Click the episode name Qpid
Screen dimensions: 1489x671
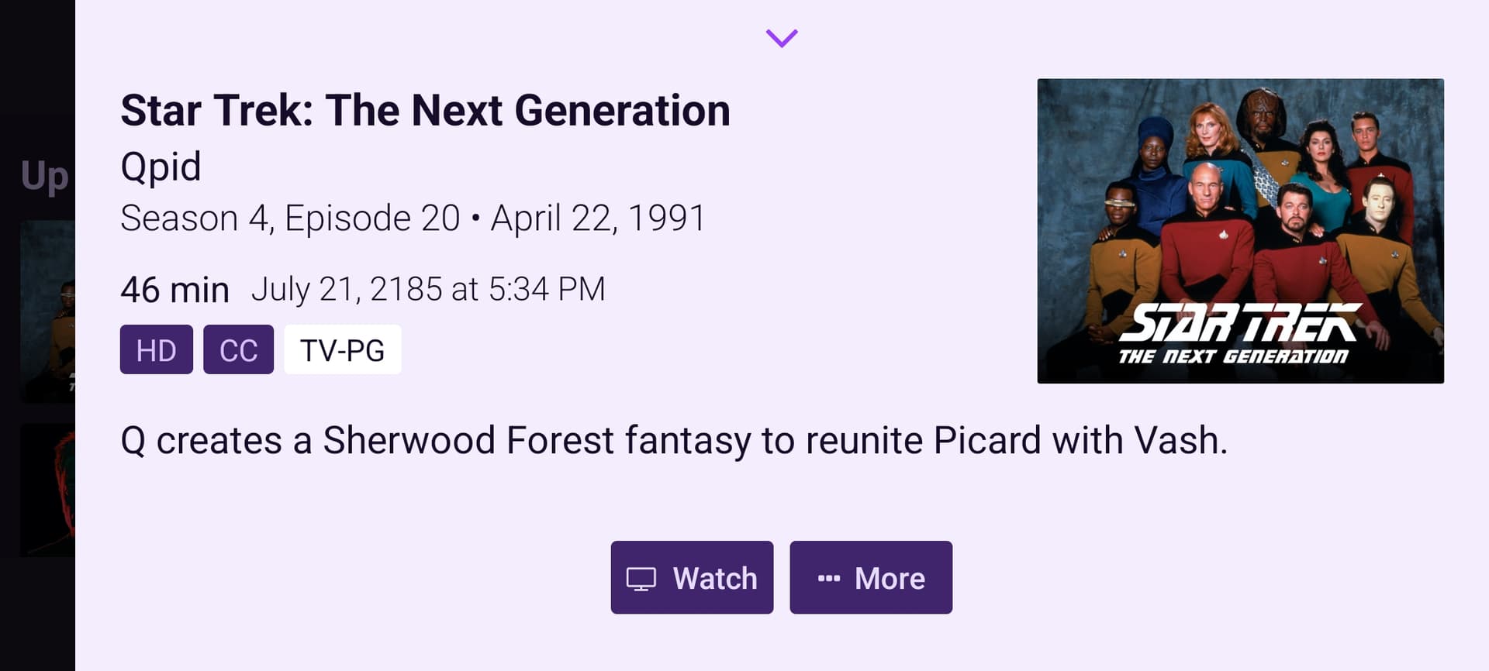(x=161, y=167)
